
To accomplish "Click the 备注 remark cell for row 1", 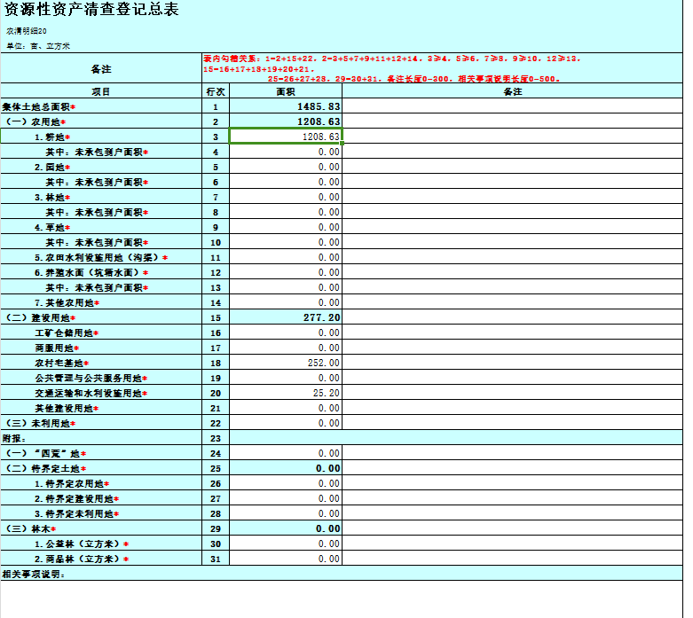I will click(x=512, y=106).
